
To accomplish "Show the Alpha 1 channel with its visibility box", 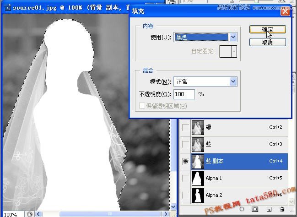I will pyautogui.click(x=185, y=178).
